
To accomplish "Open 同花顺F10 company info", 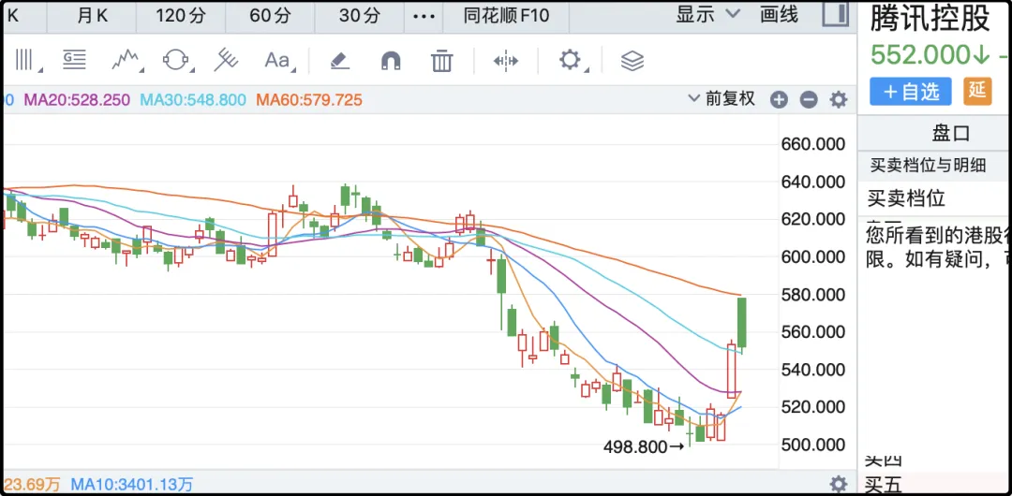I will (507, 16).
